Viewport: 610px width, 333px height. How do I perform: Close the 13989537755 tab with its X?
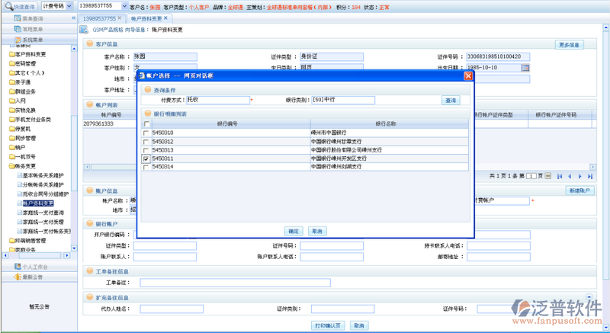[120, 18]
